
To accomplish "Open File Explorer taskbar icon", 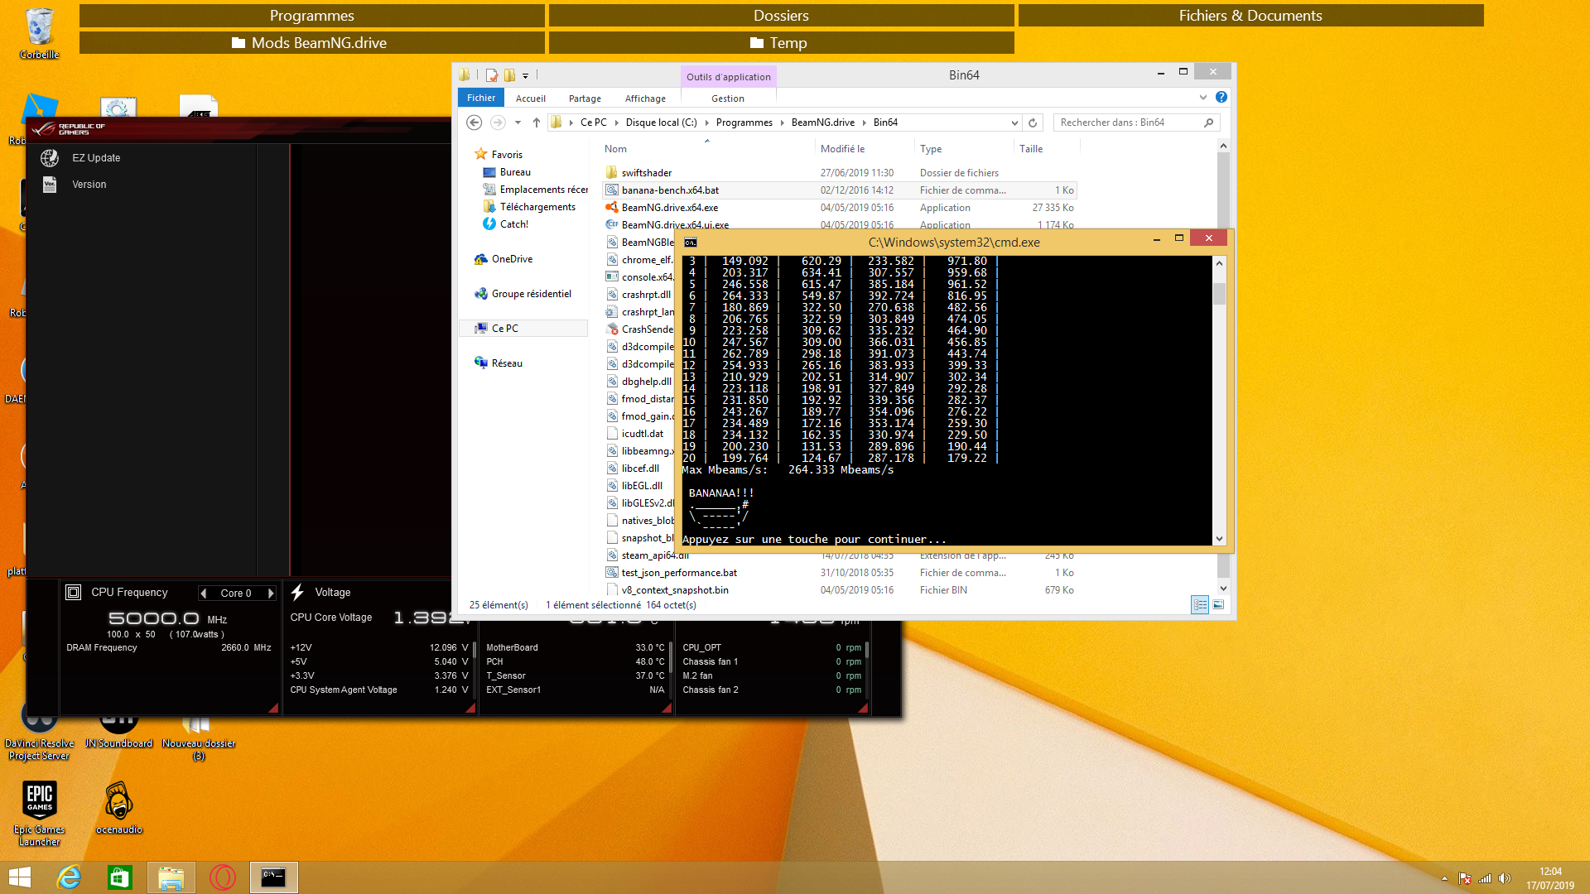I will point(171,877).
